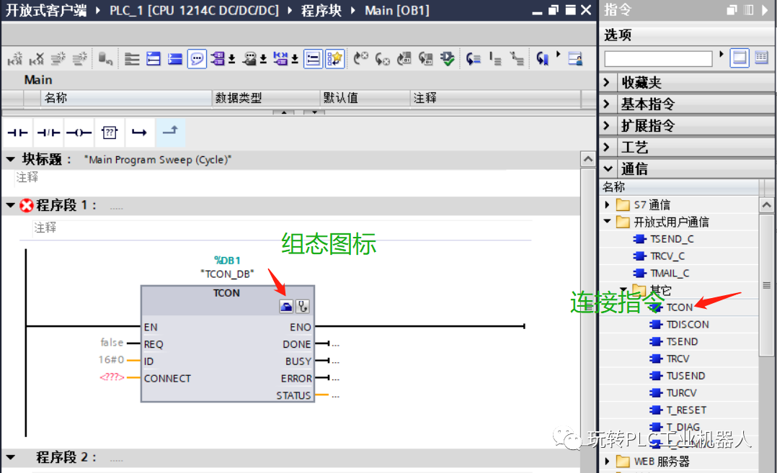Click the open branch icon in favorites bar
Screen dimensions: 777x473
[139, 132]
